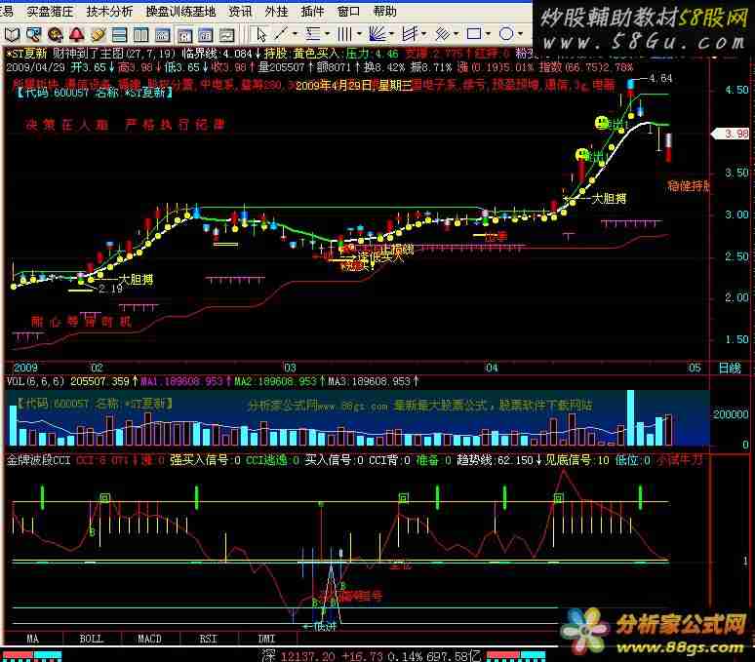Click the second chart window icon

click(184, 35)
